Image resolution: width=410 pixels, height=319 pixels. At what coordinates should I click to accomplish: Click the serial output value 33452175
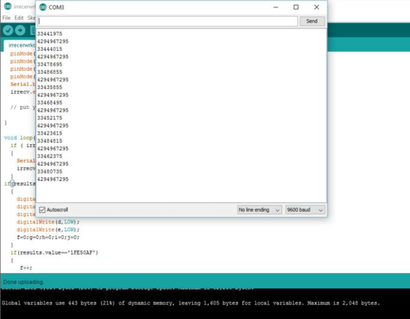(50, 118)
